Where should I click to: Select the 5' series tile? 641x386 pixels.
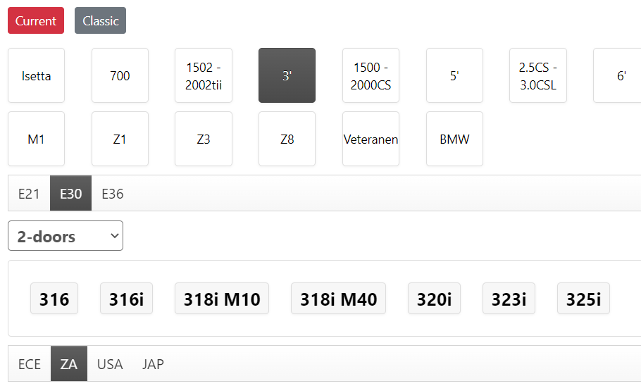coord(454,75)
